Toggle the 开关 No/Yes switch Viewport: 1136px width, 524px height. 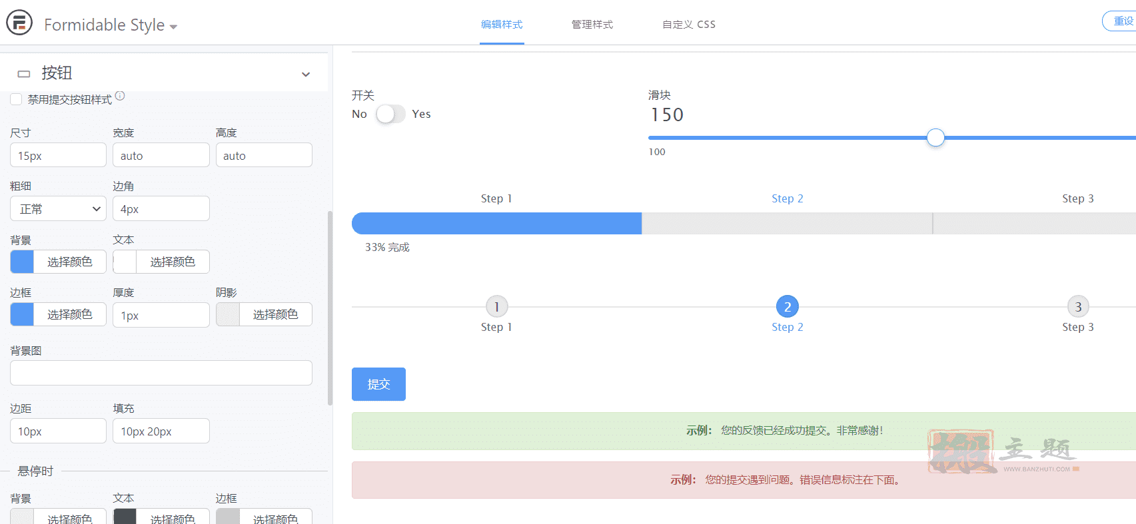pos(390,114)
